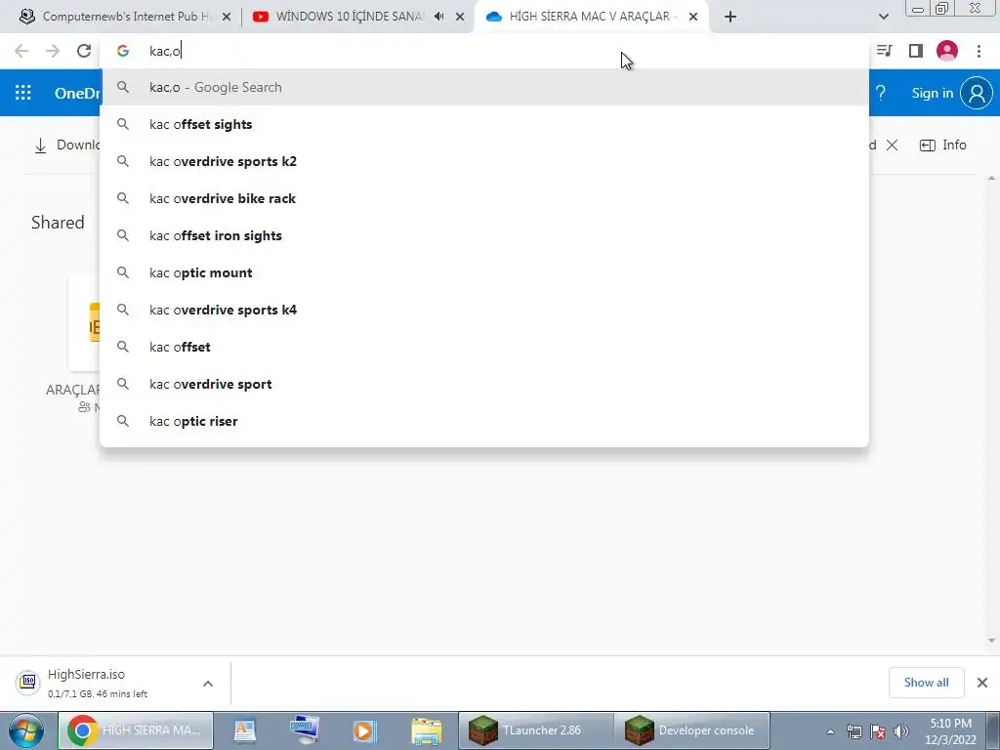Viewport: 1000px width, 750px height.
Task: Select suggestion 'kac offset sights'
Action: pyautogui.click(x=484, y=124)
